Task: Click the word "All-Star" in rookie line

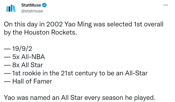Action: (136, 73)
